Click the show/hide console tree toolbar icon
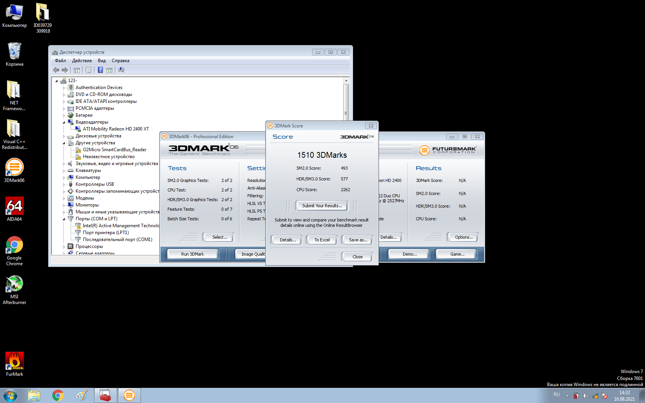The height and width of the screenshot is (403, 645). [77, 70]
